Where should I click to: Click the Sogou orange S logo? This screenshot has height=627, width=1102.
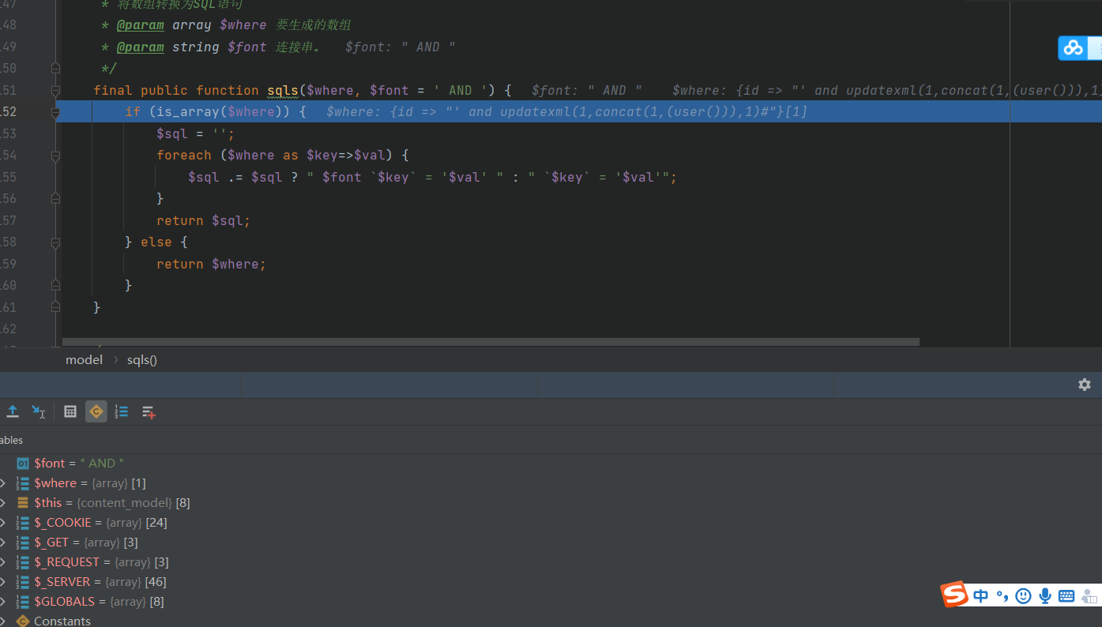click(955, 595)
